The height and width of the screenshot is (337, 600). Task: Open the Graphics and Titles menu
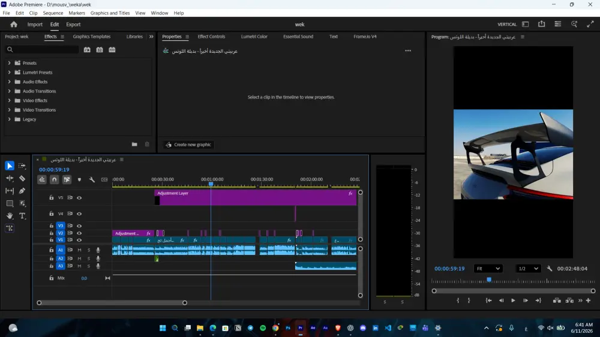(x=110, y=13)
